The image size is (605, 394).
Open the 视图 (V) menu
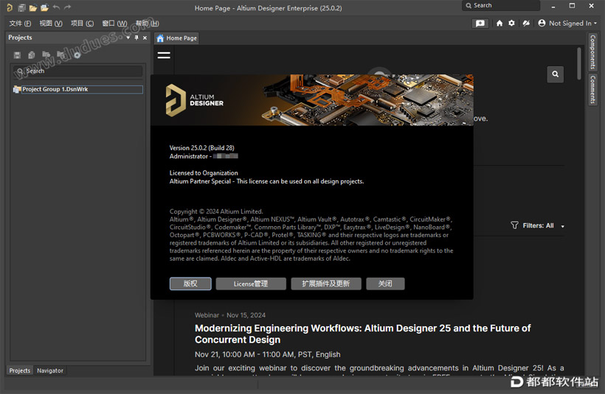pyautogui.click(x=51, y=24)
